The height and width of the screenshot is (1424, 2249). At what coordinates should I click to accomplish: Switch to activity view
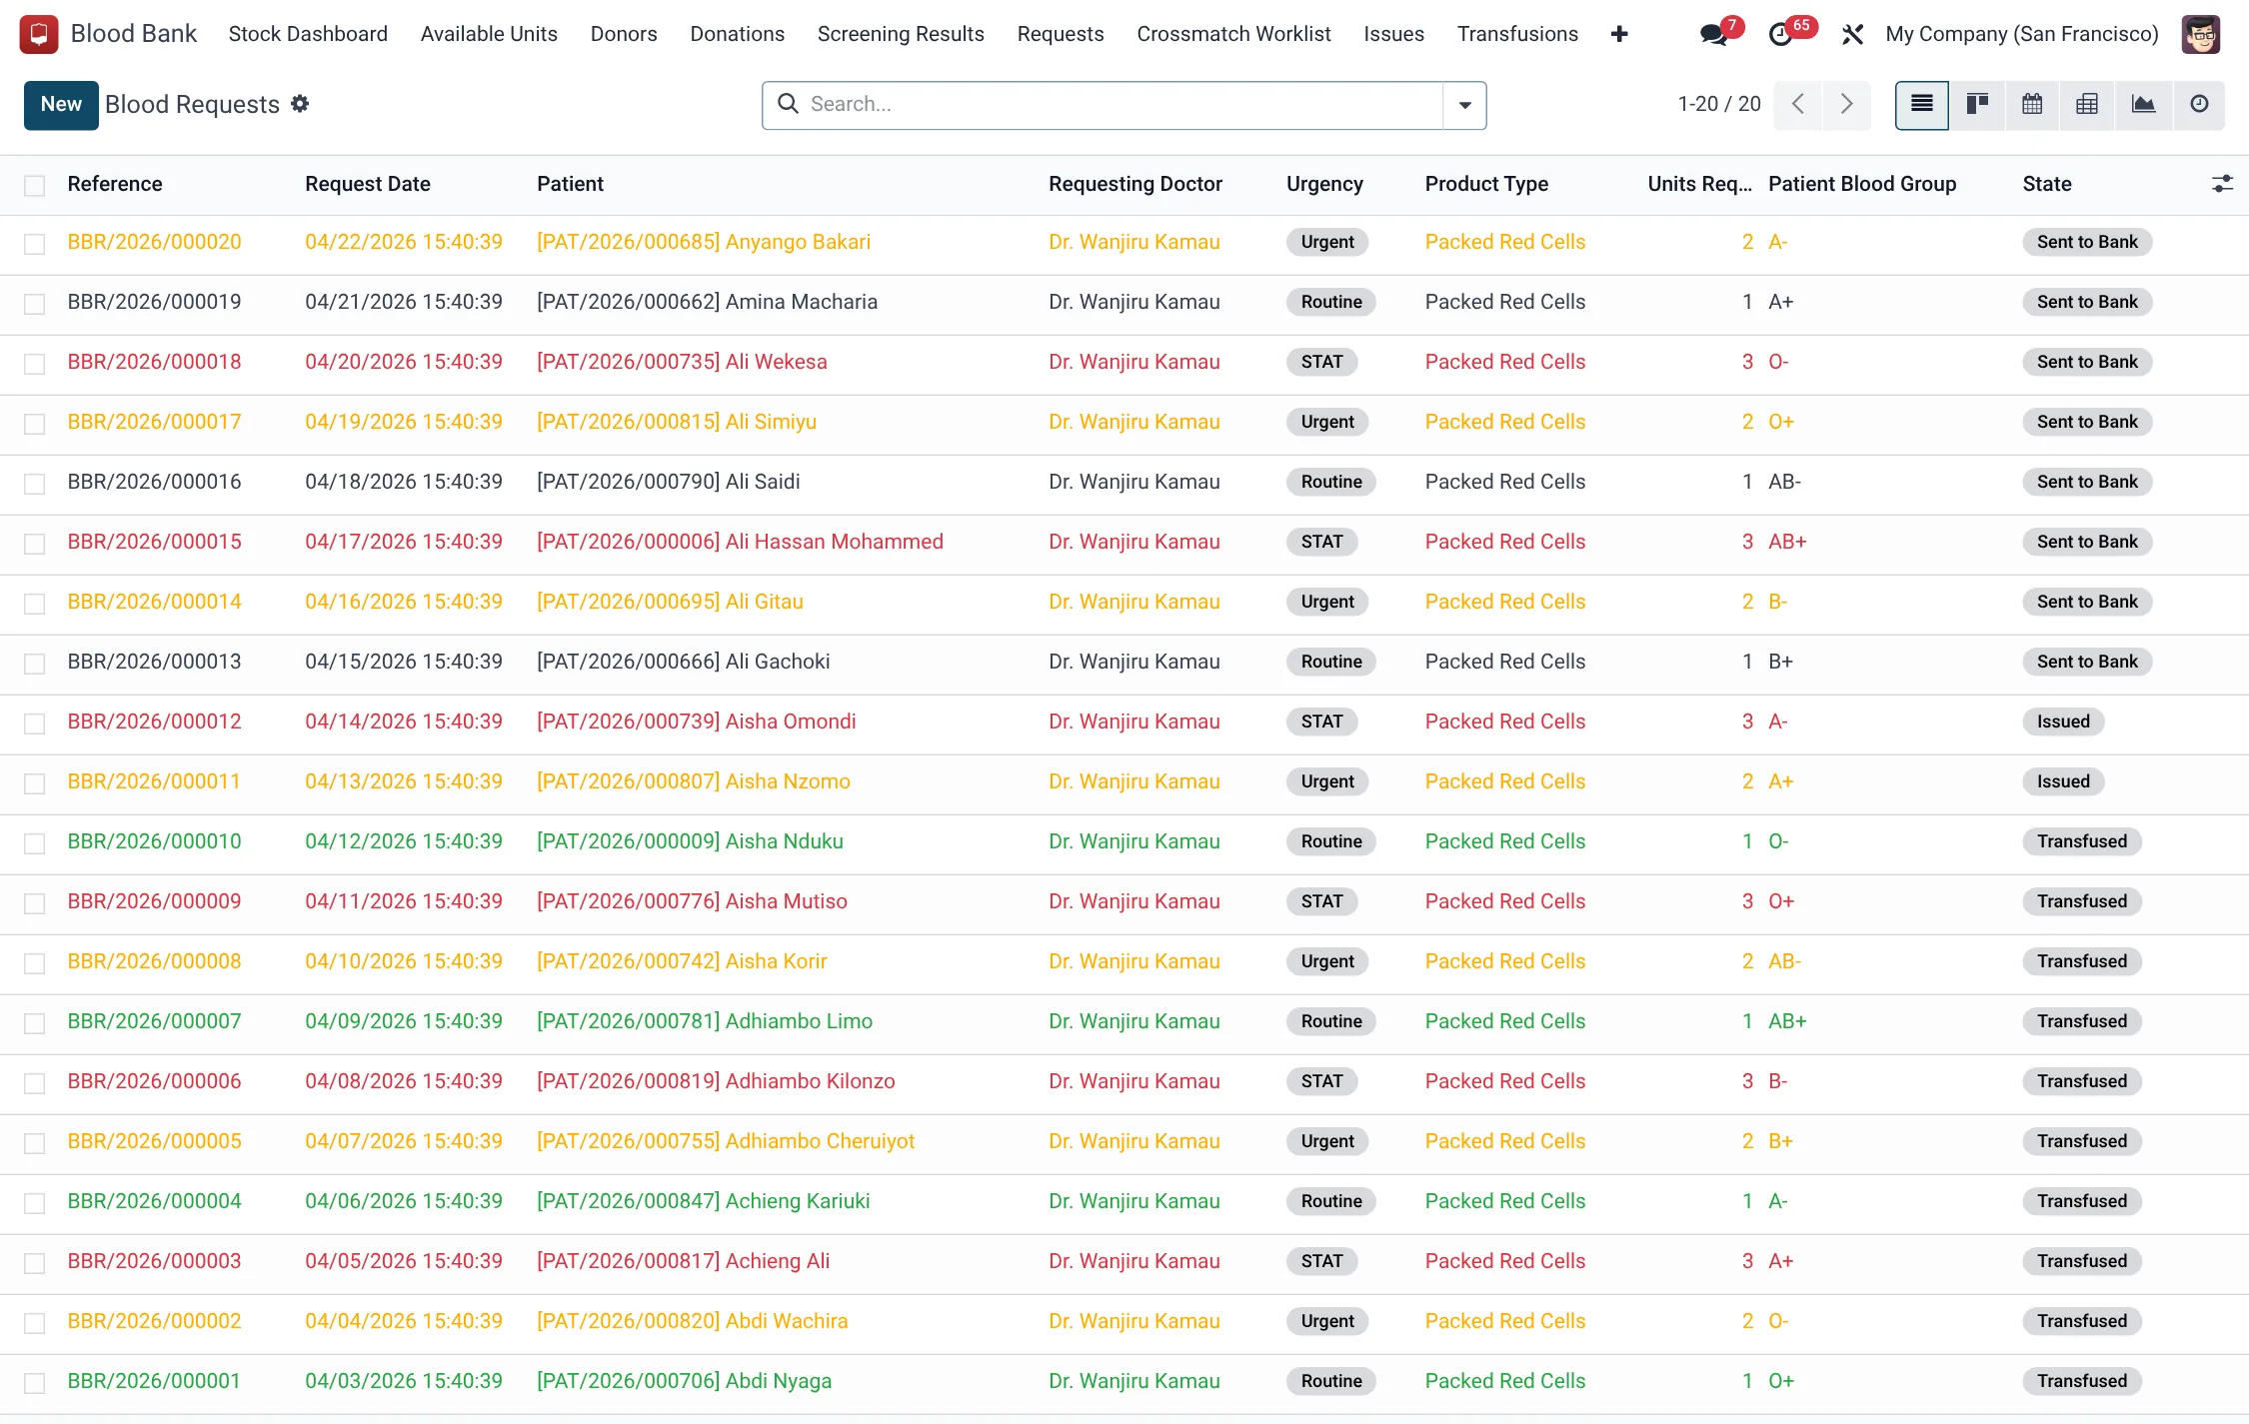(x=2199, y=105)
